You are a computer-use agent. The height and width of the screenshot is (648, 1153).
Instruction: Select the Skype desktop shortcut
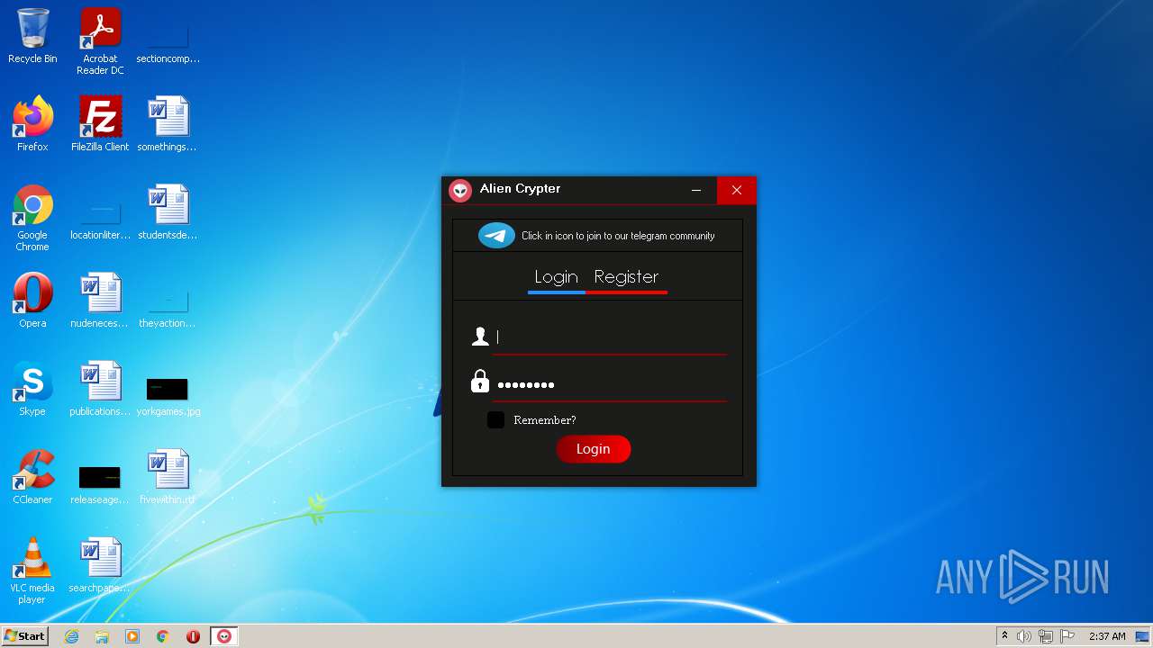(32, 389)
